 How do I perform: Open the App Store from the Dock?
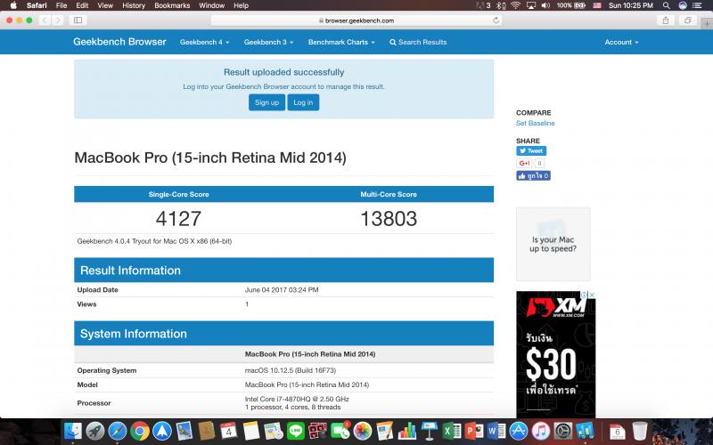tap(519, 431)
